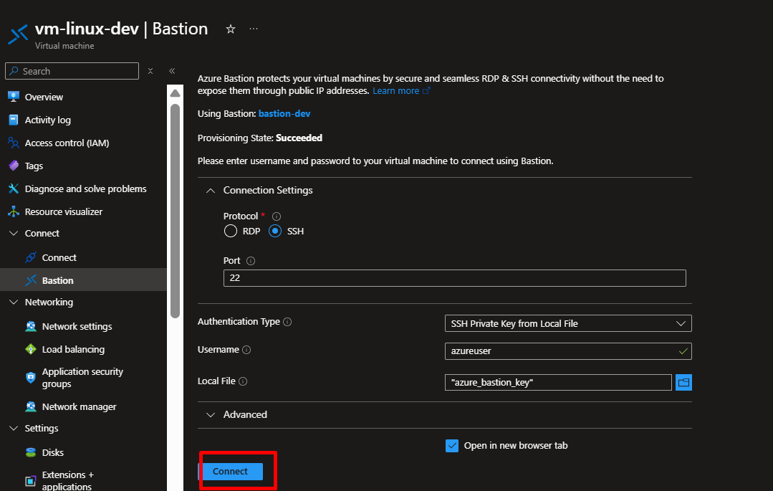Select the SSH protocol radio button
The width and height of the screenshot is (773, 491).
pyautogui.click(x=275, y=232)
